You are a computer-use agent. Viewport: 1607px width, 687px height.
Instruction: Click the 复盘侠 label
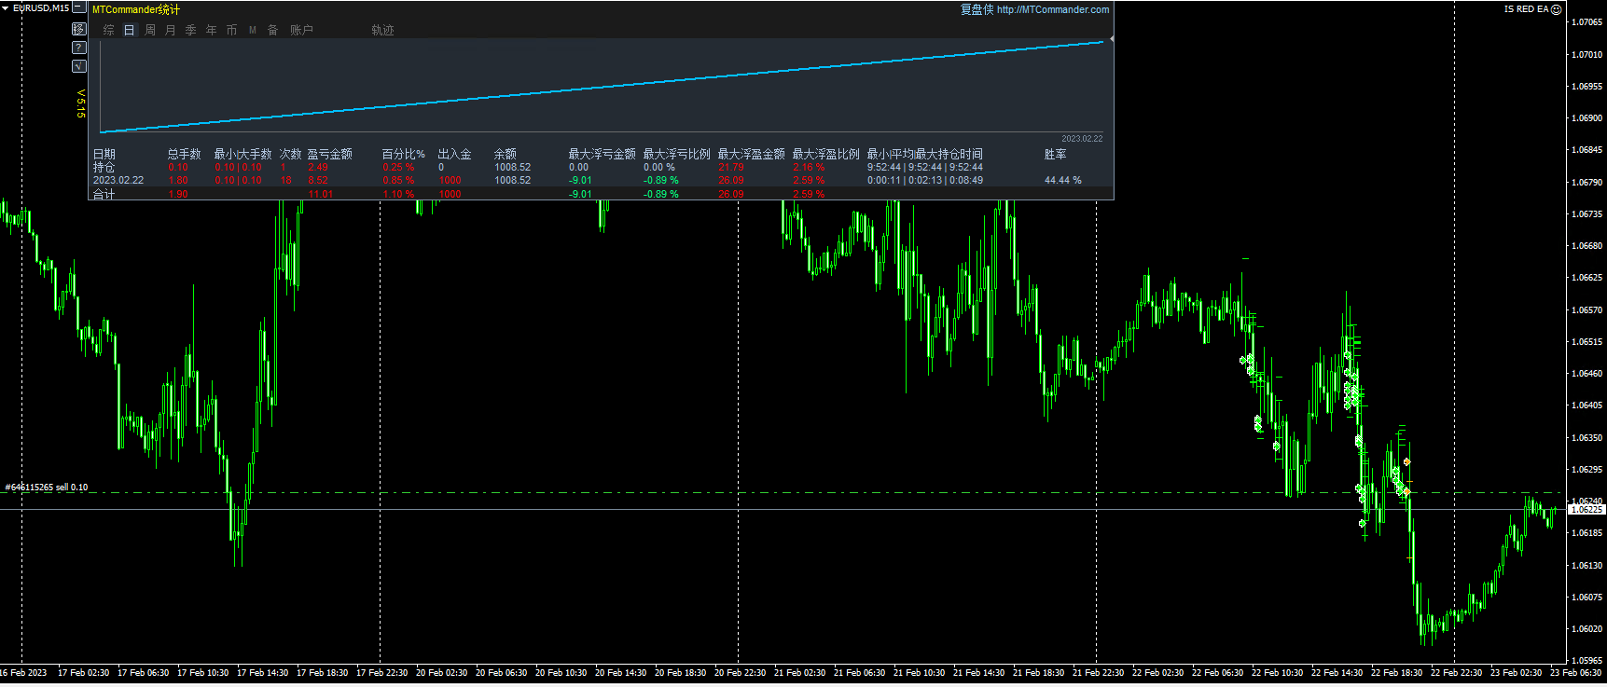click(977, 9)
